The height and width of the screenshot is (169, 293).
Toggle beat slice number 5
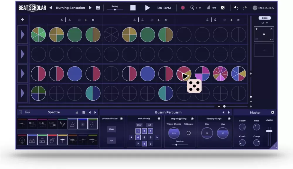click(144, 137)
